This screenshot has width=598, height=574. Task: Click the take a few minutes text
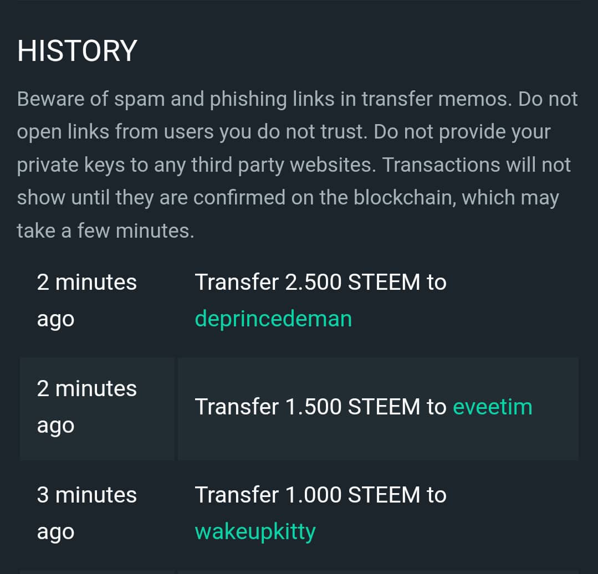[x=106, y=231]
